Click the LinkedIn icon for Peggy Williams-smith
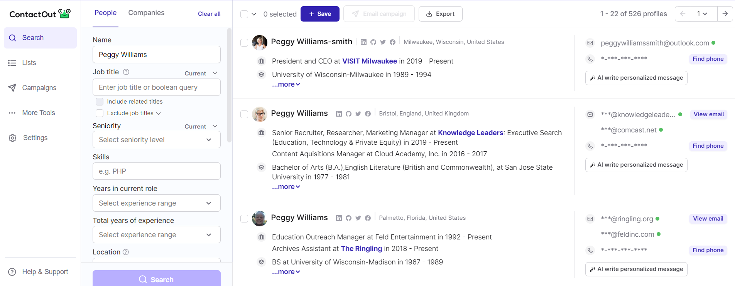The image size is (735, 286). click(363, 42)
